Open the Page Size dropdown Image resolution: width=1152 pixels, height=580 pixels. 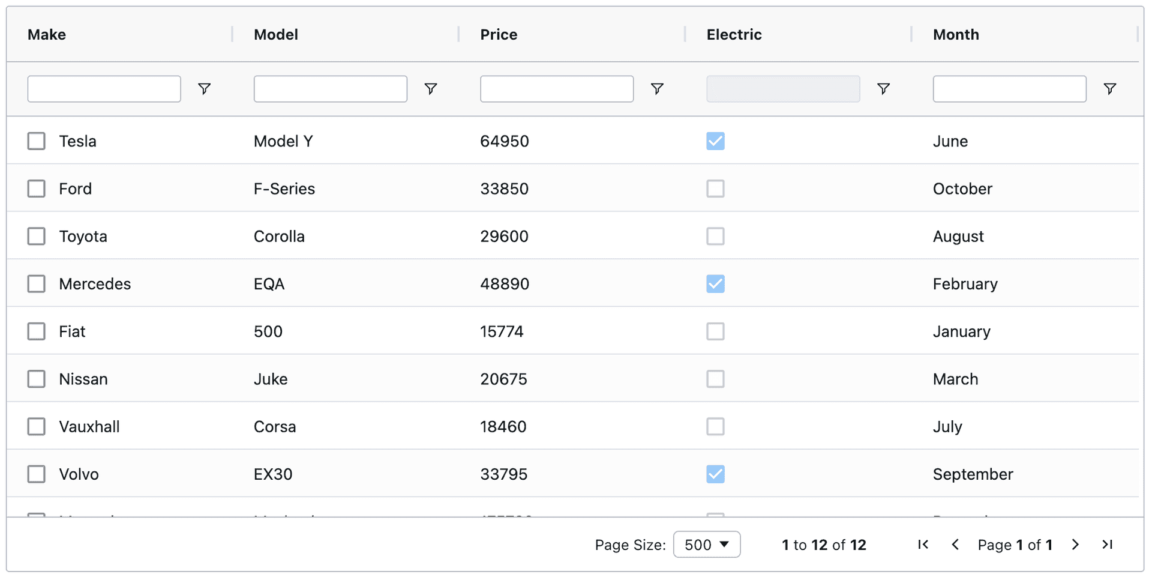[x=707, y=545]
